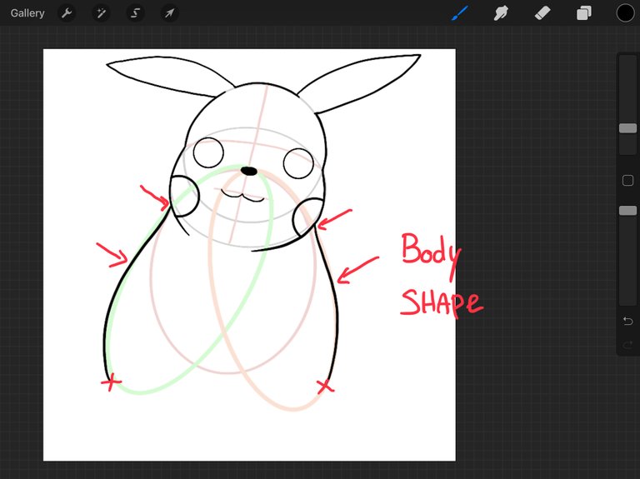The image size is (640, 479).
Task: Open the Layers panel
Action: click(x=584, y=13)
